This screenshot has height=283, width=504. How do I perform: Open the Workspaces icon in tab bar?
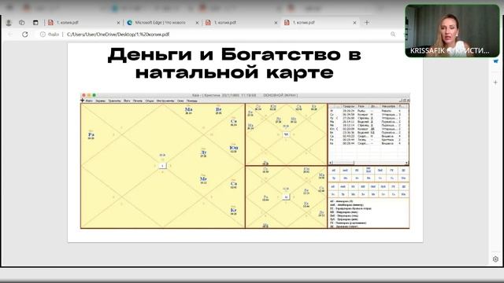(x=22, y=23)
